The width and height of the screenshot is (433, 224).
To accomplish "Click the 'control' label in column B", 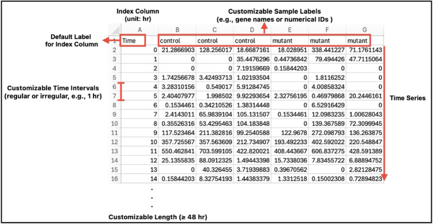I will pyautogui.click(x=170, y=41).
